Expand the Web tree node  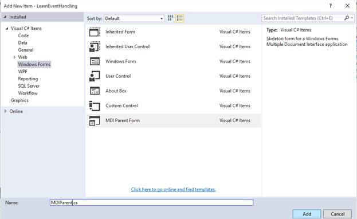coord(14,57)
